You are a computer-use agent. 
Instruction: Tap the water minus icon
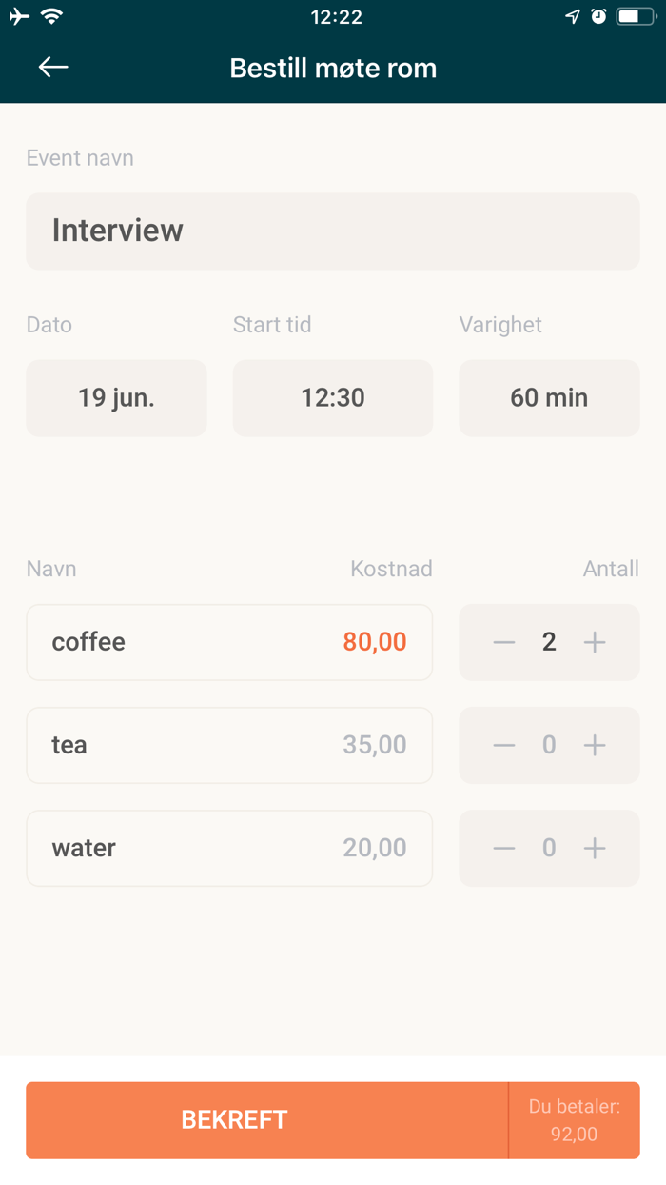click(504, 848)
